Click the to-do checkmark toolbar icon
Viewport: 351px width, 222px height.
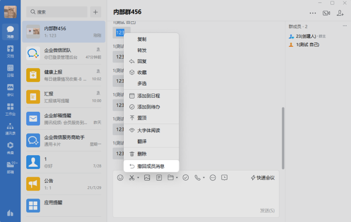(x=186, y=178)
